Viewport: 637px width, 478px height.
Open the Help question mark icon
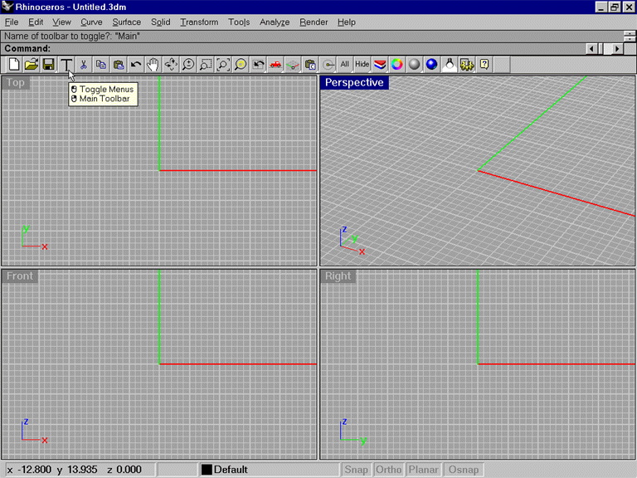(x=484, y=64)
